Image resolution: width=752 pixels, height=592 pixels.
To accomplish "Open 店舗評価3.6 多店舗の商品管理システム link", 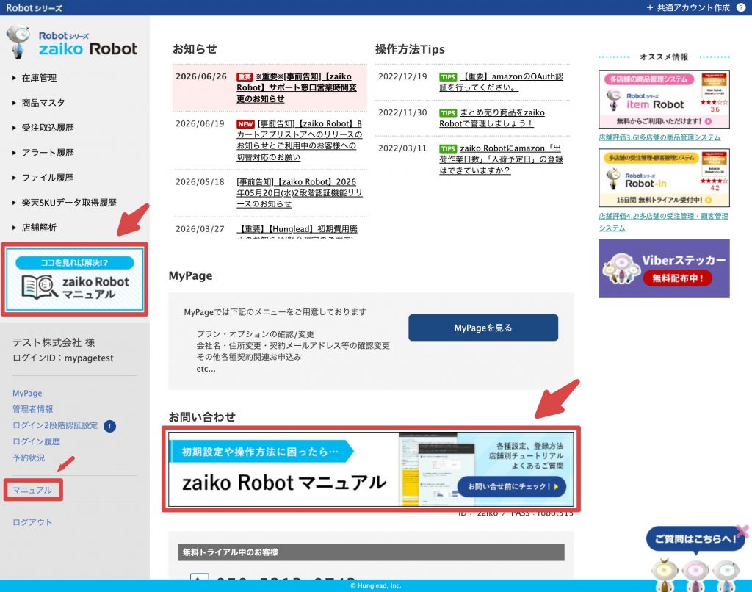I will (x=659, y=137).
